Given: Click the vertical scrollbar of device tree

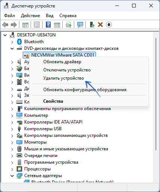Looking at the screenshot, I should (156, 94).
